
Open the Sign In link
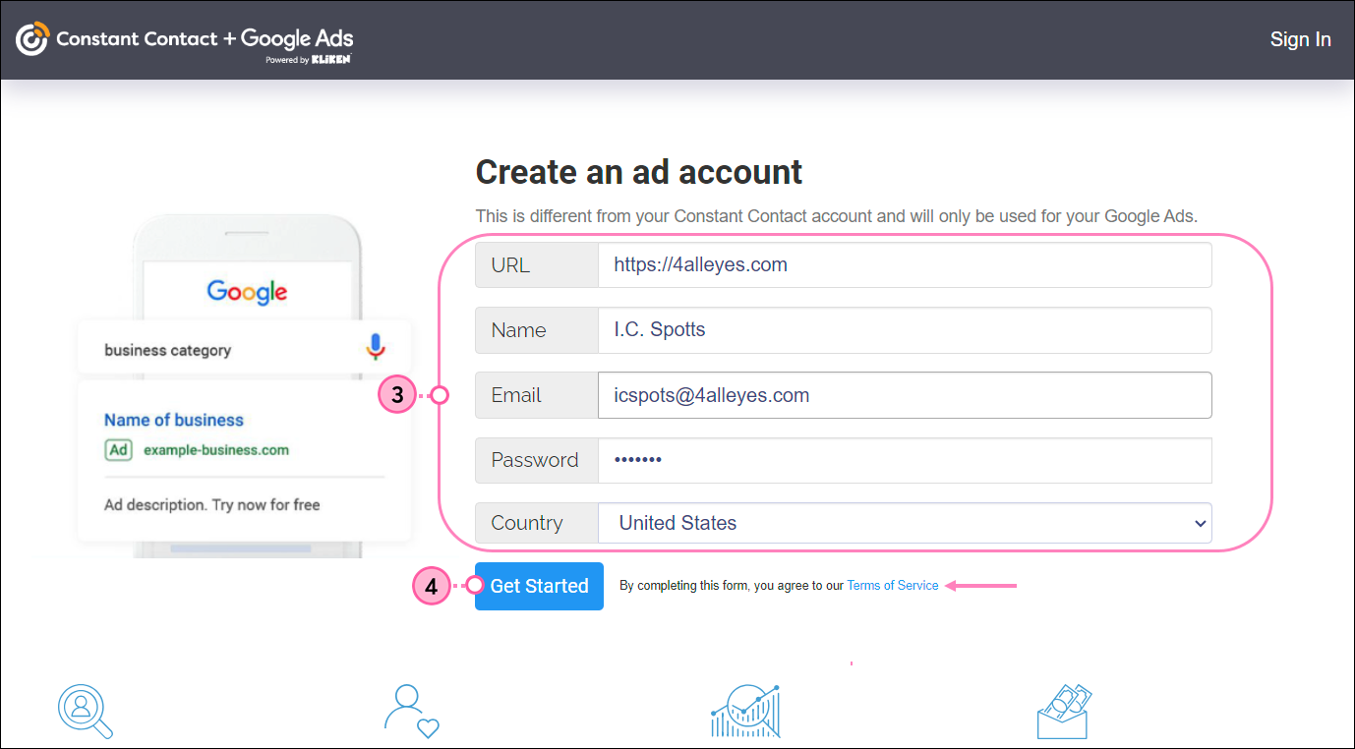click(x=1300, y=39)
